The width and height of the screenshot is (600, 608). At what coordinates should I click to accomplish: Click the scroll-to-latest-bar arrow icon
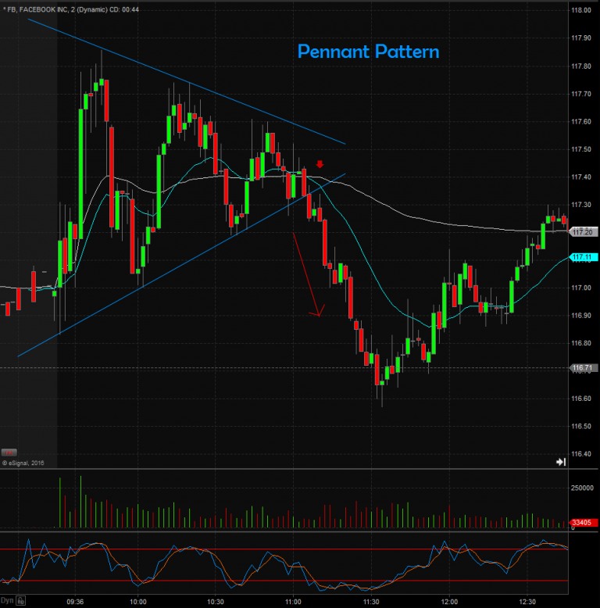point(560,462)
